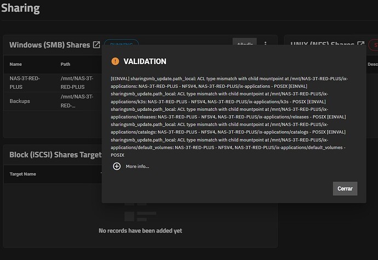
Task: Click the red NFS service status badge
Action: tap(373, 44)
